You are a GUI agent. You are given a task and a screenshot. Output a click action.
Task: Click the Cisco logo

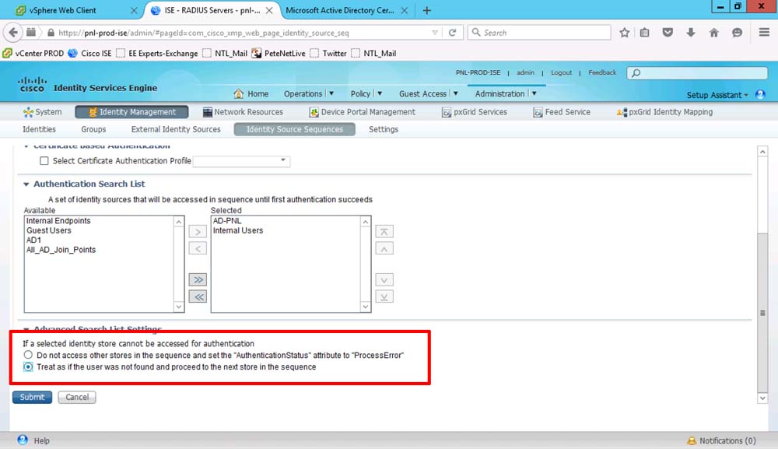point(32,84)
